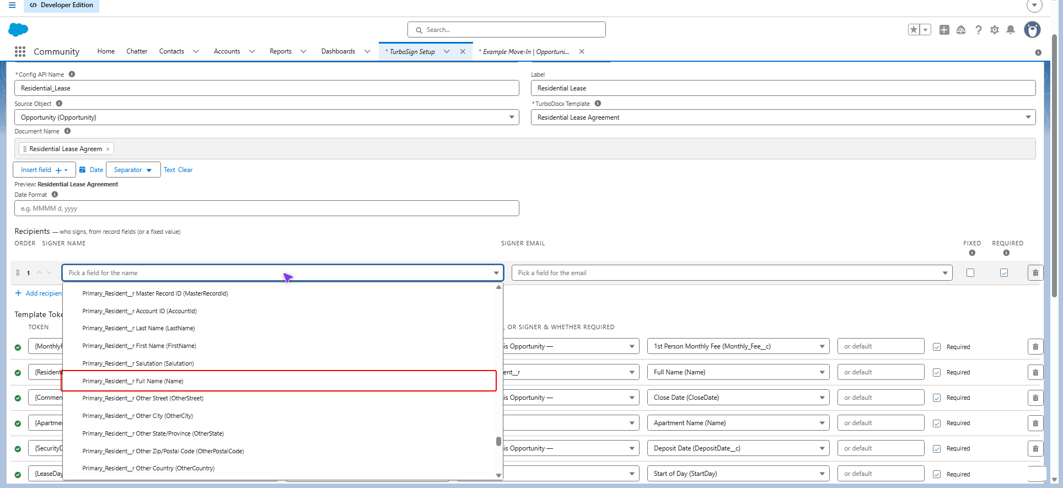Click the dropdown list scrollbar thumb

(498, 441)
